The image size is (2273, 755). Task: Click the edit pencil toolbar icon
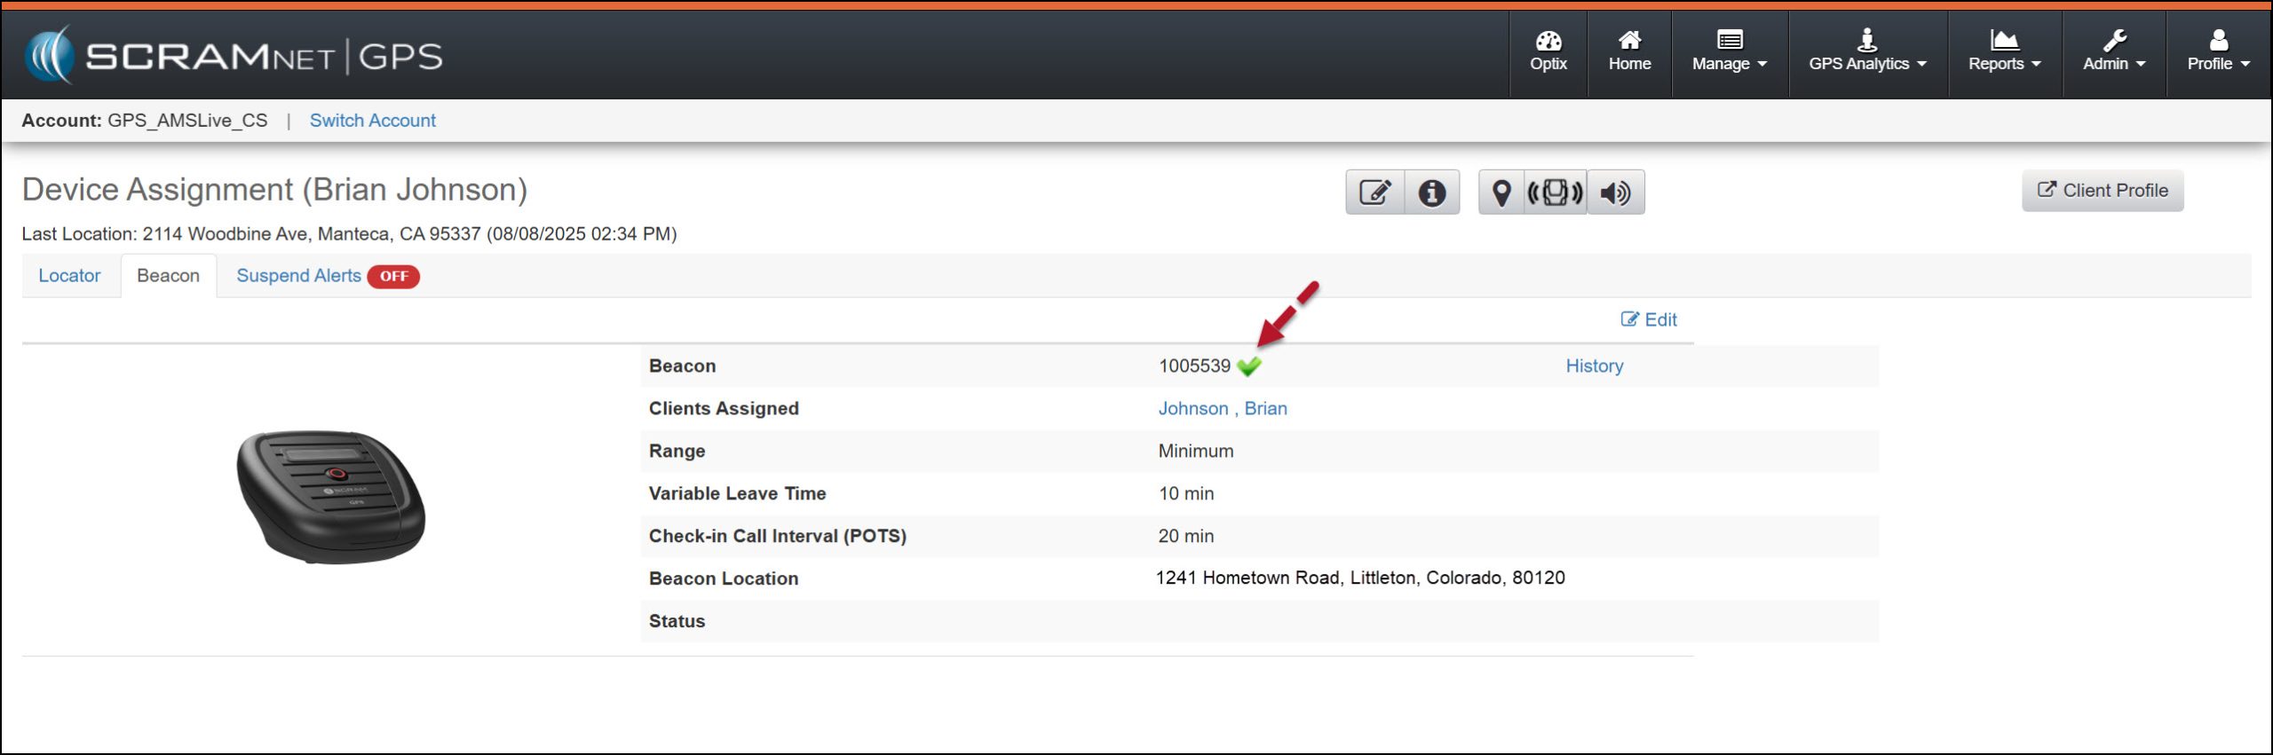[x=1374, y=193]
